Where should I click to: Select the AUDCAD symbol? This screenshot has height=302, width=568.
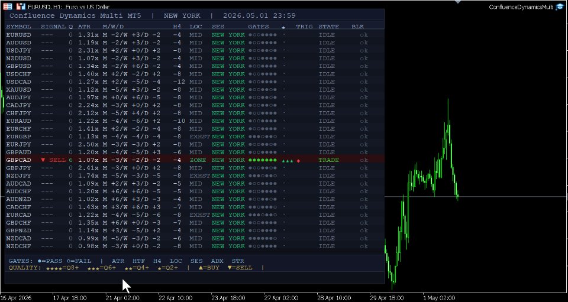click(x=19, y=184)
